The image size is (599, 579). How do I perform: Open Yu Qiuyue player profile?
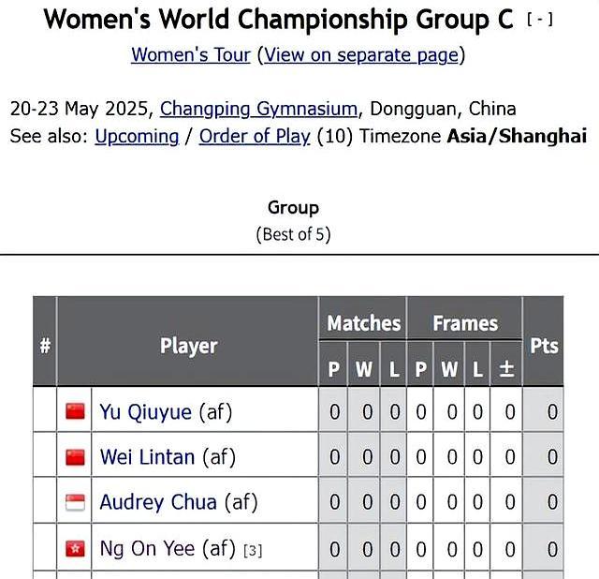(x=146, y=412)
